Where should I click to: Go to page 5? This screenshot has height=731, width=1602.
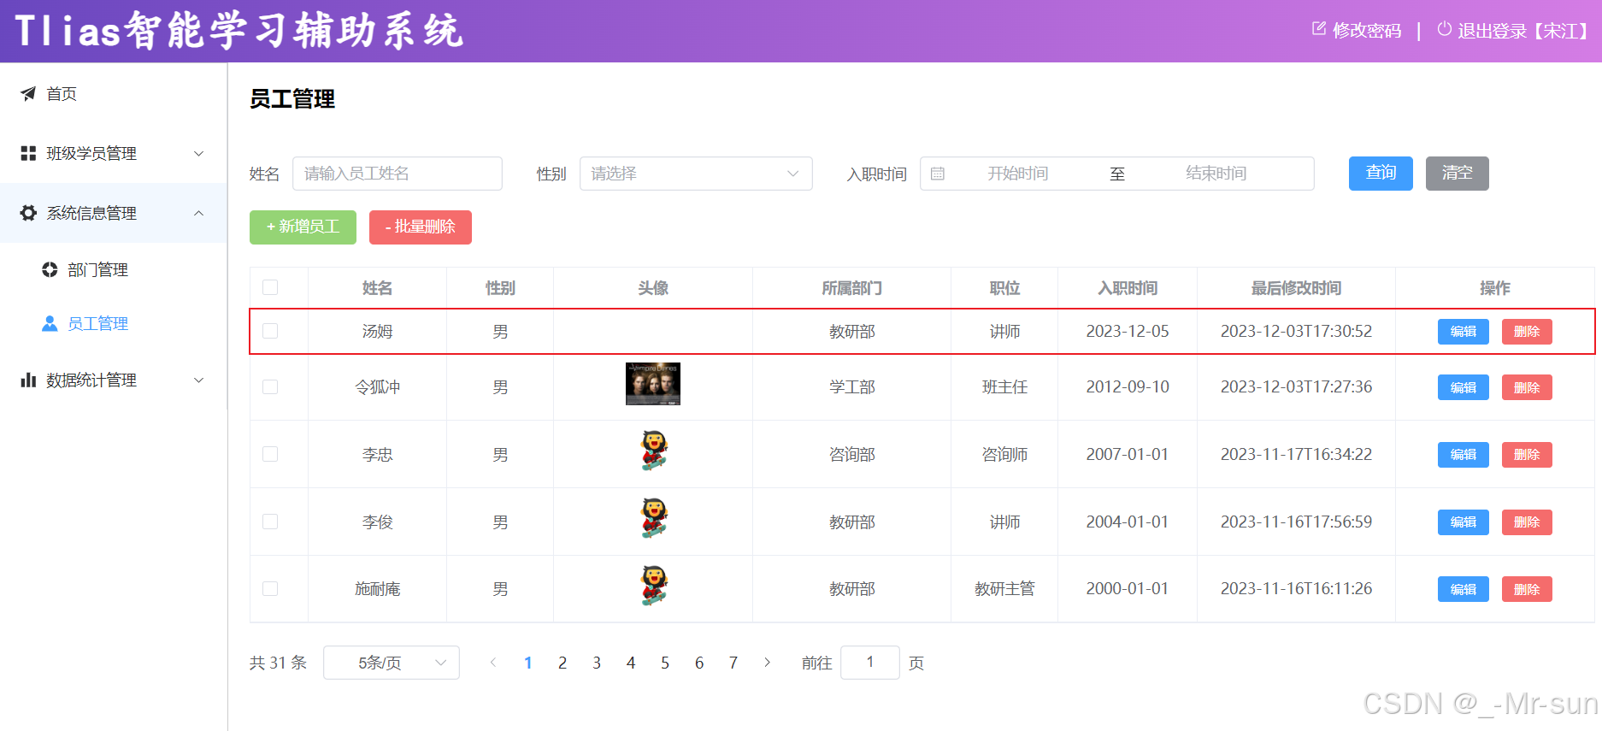(665, 663)
